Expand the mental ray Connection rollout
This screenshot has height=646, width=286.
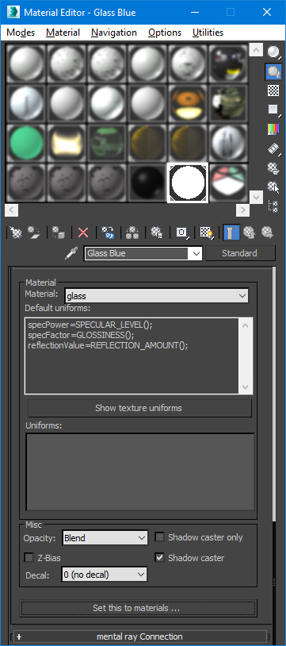(x=140, y=636)
